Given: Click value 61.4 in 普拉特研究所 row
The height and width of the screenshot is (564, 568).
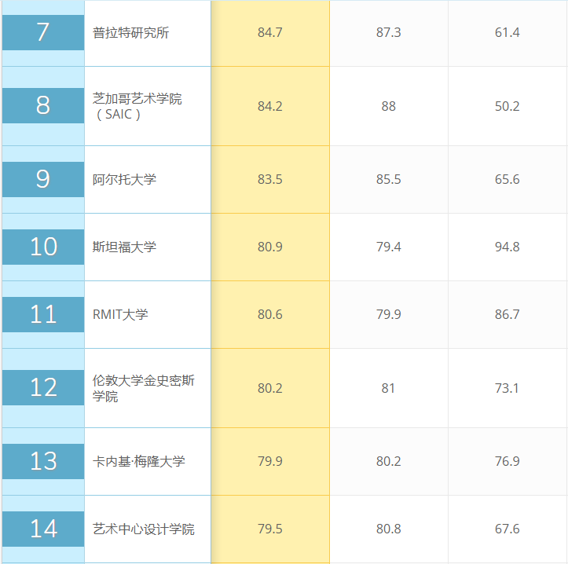Looking at the screenshot, I should tap(508, 33).
